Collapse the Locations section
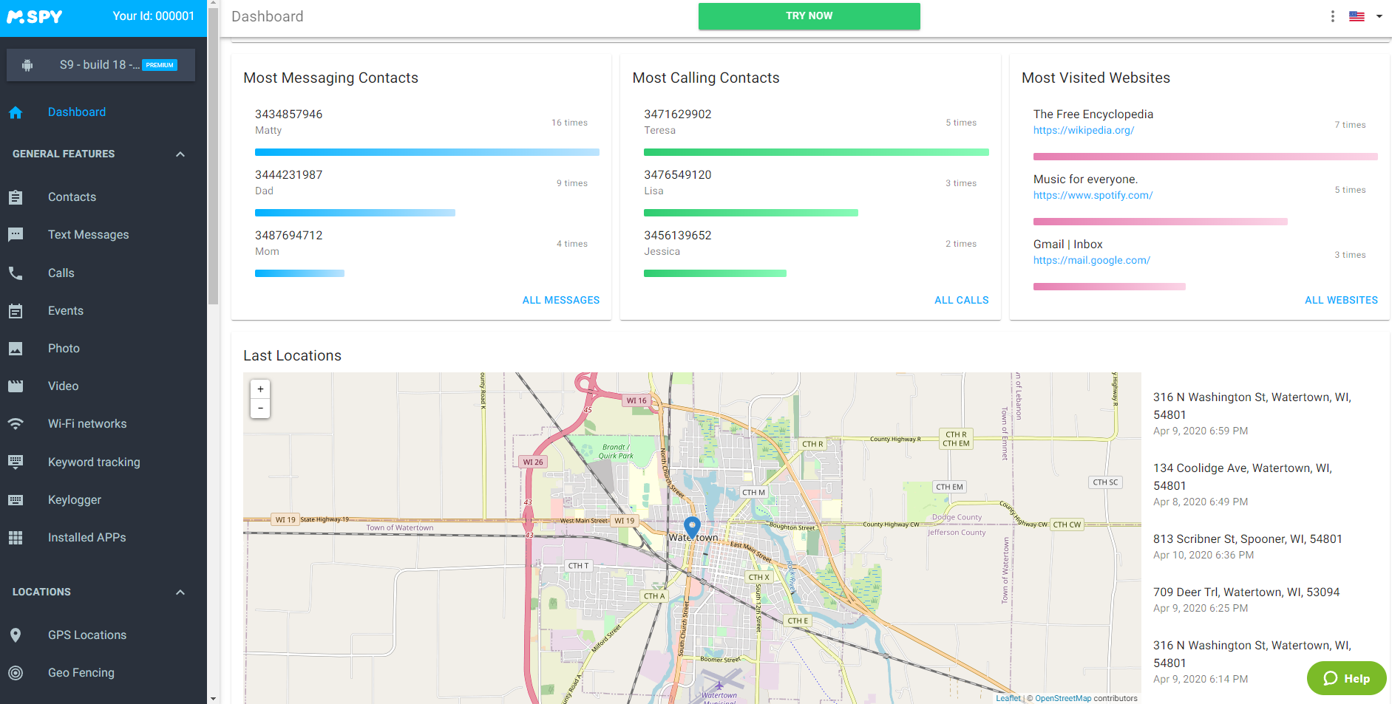The image size is (1392, 704). 180,592
